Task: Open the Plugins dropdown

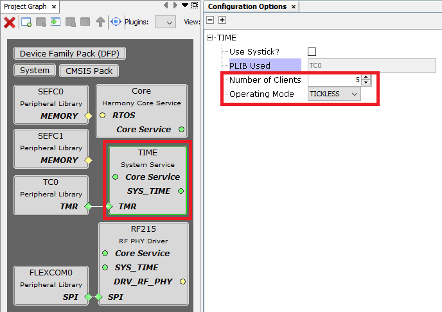Action: click(x=166, y=22)
